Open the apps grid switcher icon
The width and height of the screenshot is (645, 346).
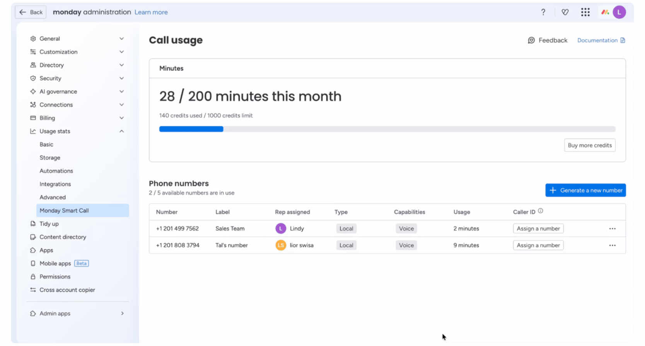click(585, 12)
